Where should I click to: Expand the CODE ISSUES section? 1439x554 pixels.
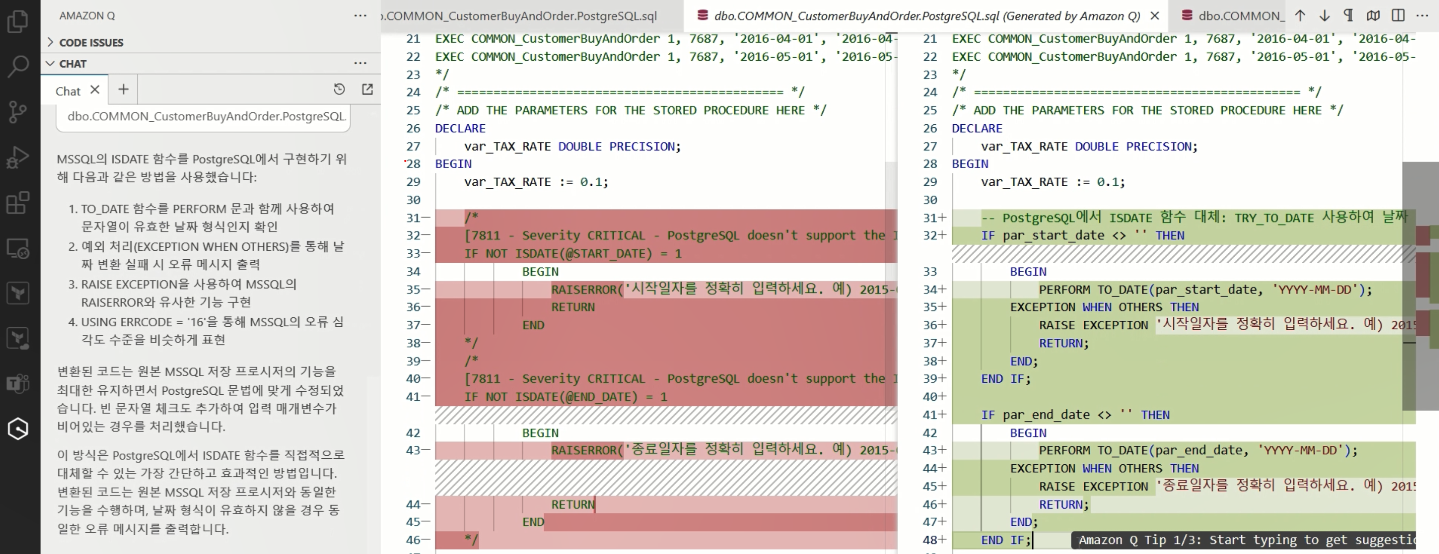(51, 42)
